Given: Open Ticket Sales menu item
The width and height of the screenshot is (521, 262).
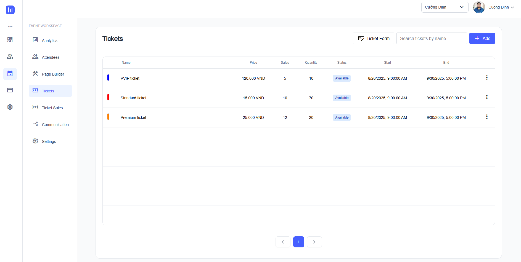Looking at the screenshot, I should click(x=52, y=108).
